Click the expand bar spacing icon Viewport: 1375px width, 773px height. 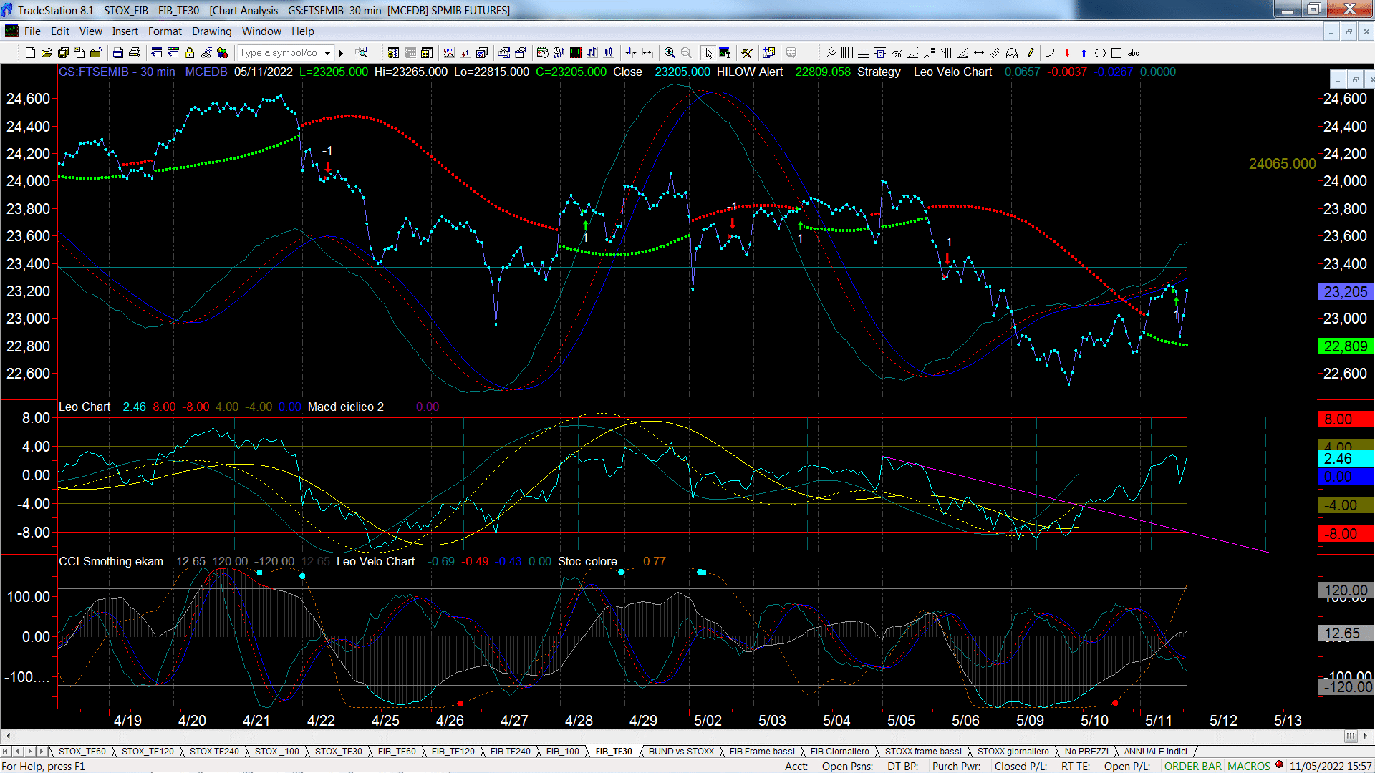(647, 52)
